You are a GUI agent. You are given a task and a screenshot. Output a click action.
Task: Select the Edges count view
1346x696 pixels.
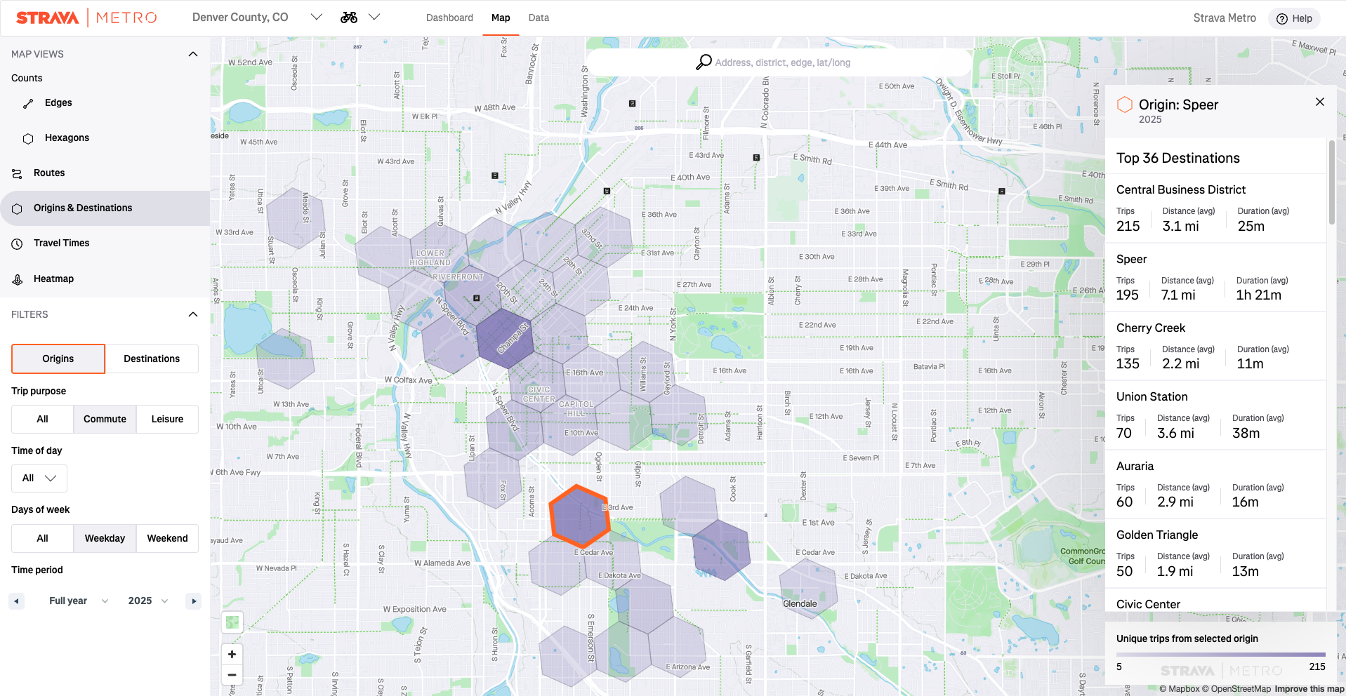click(58, 103)
